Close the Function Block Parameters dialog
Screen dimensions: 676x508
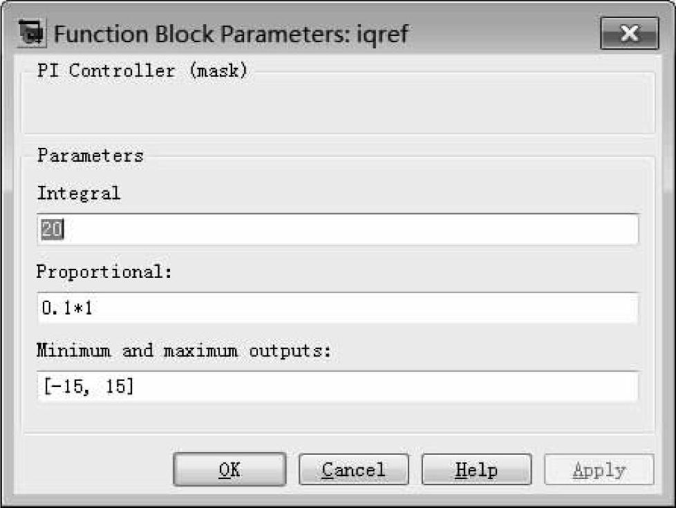(x=628, y=33)
